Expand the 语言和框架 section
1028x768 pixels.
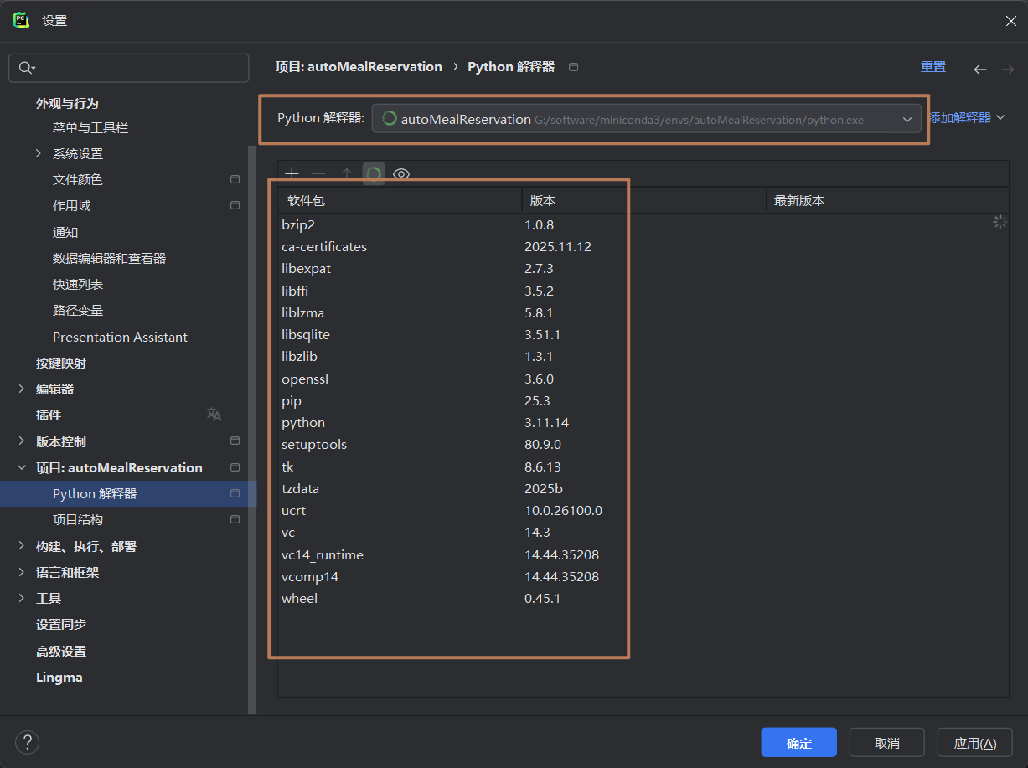click(x=22, y=572)
